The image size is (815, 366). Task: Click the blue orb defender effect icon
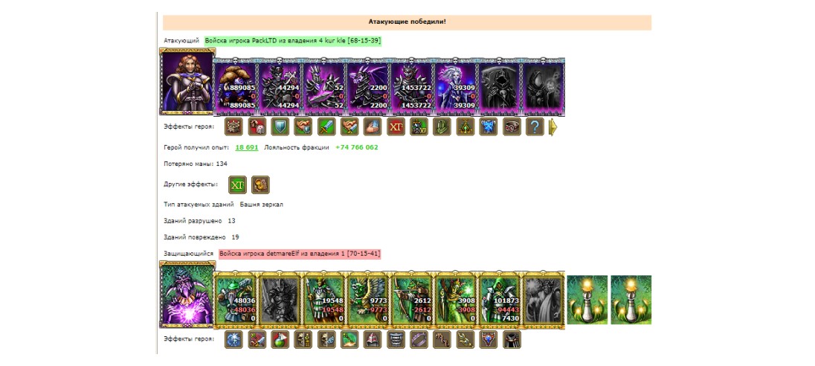pos(234,339)
